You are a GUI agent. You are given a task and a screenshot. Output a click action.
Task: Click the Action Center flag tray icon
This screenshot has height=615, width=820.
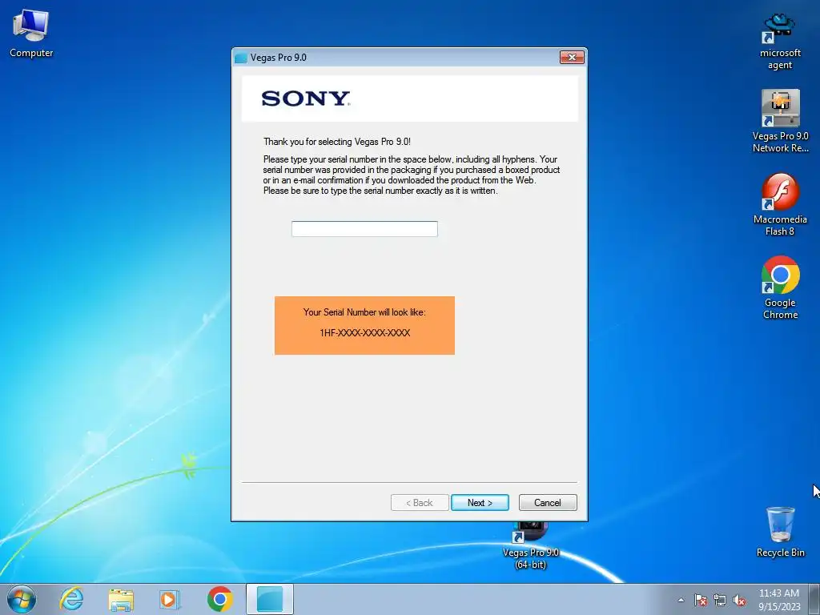[700, 600]
